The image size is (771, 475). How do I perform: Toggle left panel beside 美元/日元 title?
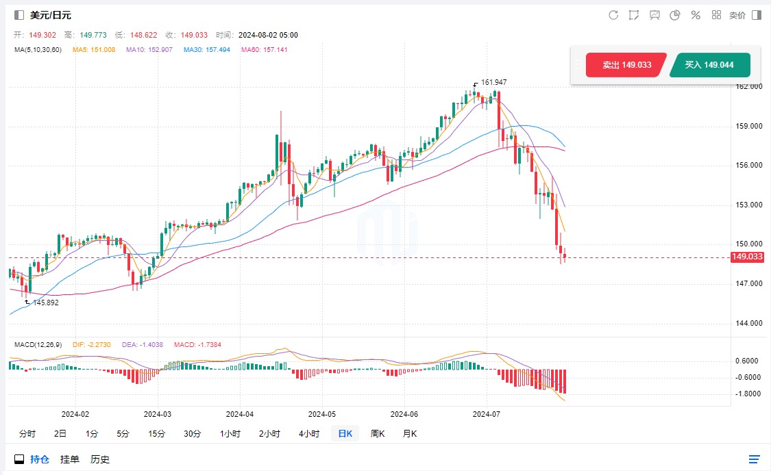click(x=19, y=15)
